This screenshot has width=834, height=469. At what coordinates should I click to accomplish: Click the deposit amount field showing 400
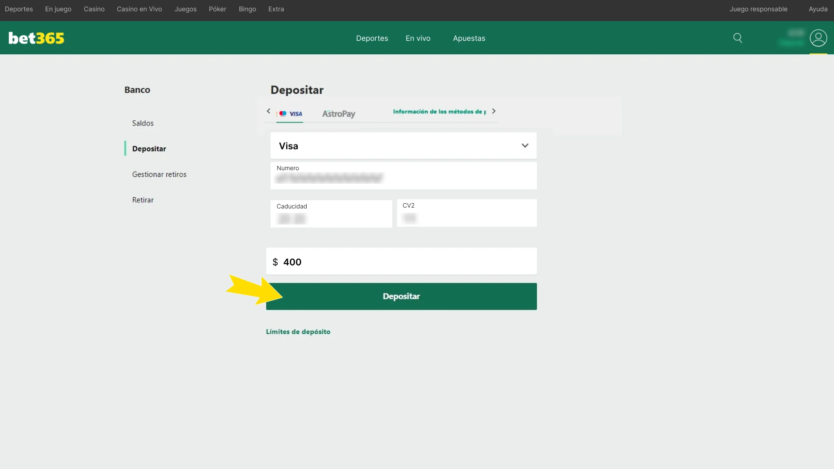point(401,261)
